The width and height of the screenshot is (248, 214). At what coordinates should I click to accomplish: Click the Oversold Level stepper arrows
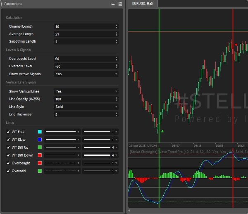tap(117, 66)
